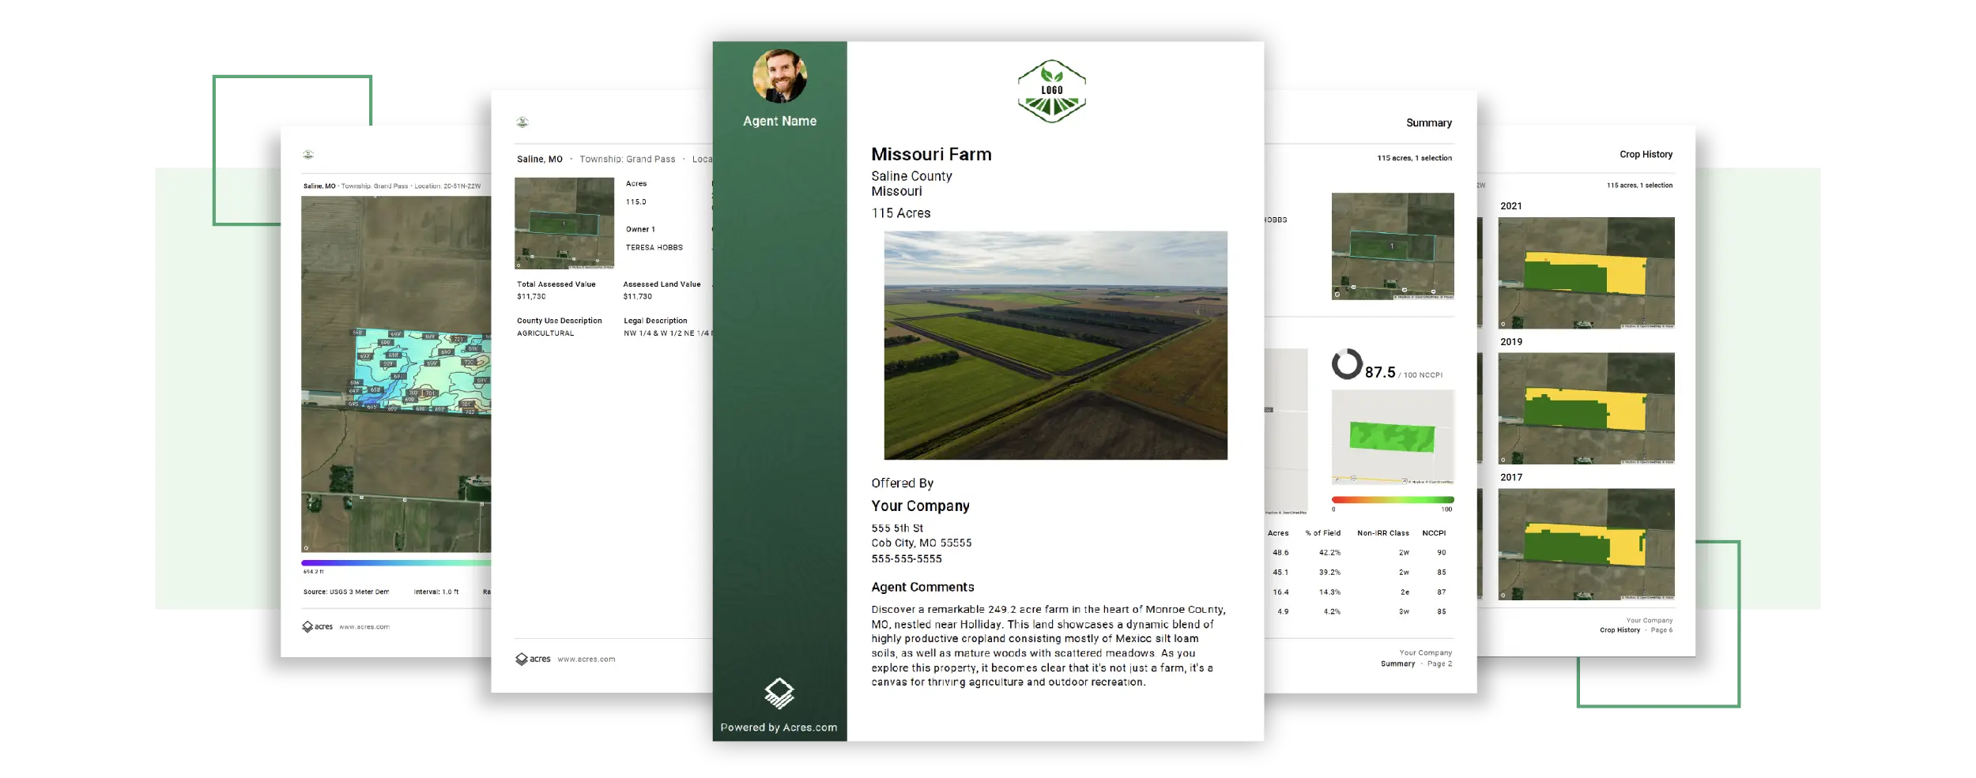Click the acres logo in parcel page footer

[x=533, y=659]
